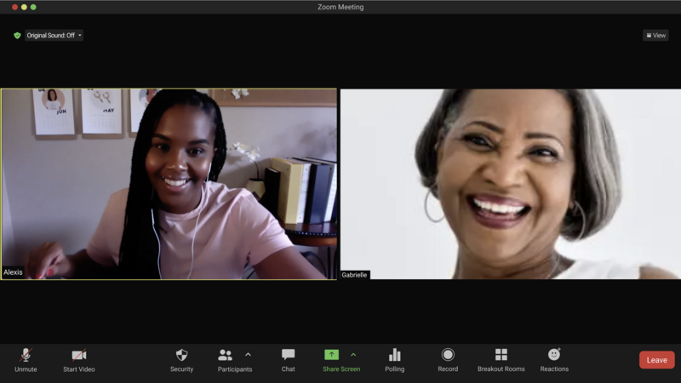Screen dimensions: 681x383
Task: Select Gabrielle's video tile
Action: tap(511, 184)
